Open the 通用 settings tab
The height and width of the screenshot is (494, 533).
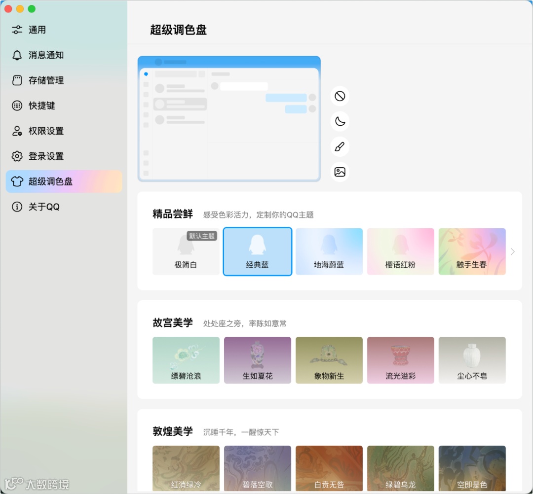click(x=64, y=30)
